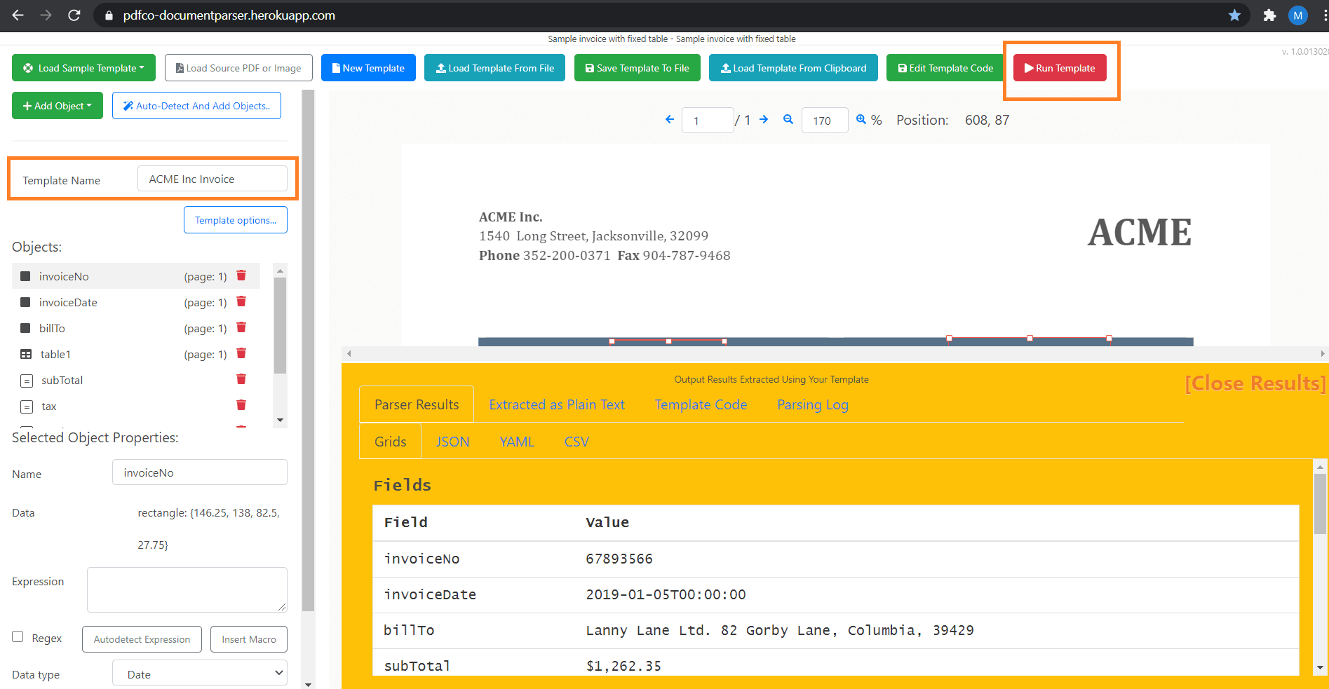
Task: Click the zoom-out magnifier icon
Action: (x=788, y=120)
